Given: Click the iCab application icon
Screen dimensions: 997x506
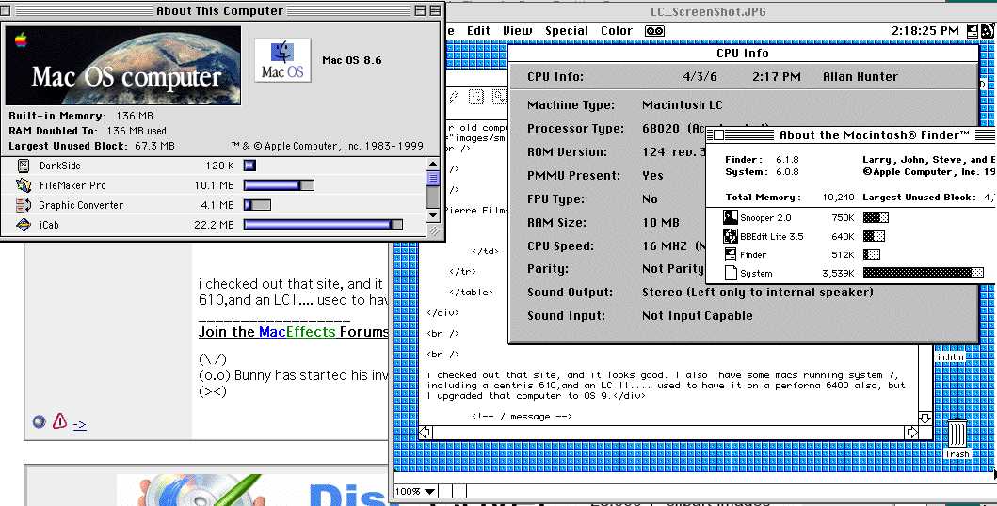Looking at the screenshot, I should point(24,225).
